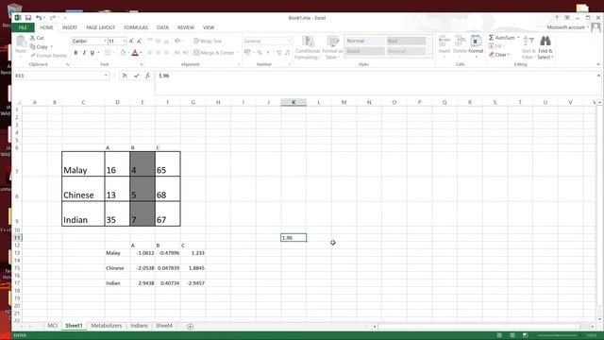Cancel the cell entry with the X

(125, 76)
